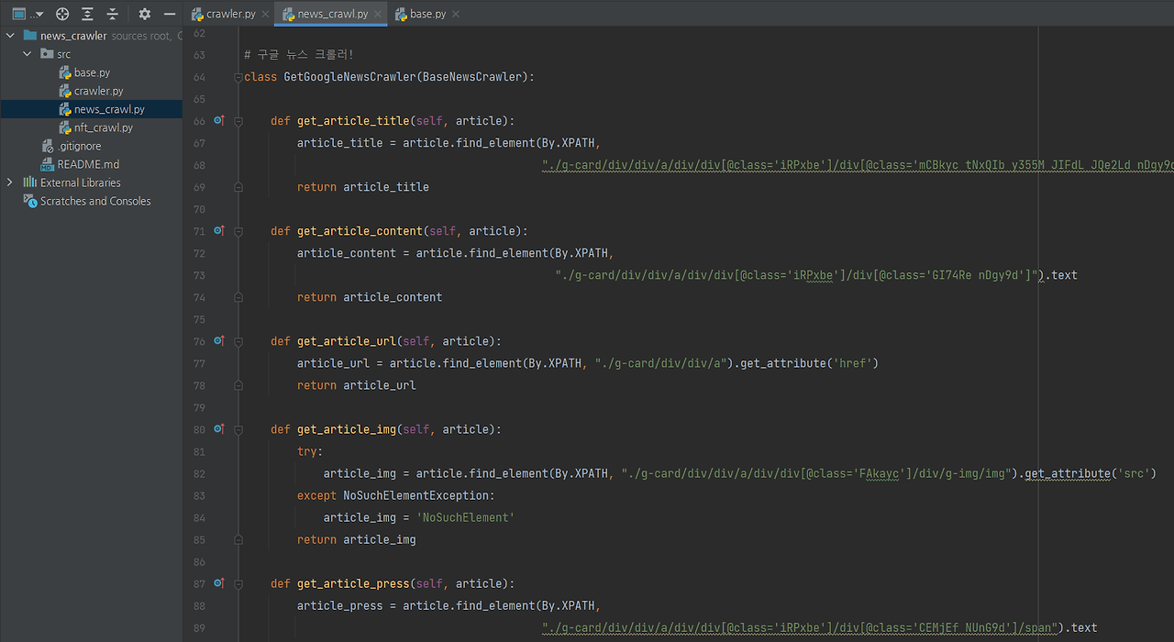Open crawler.py from the project tree

point(98,91)
